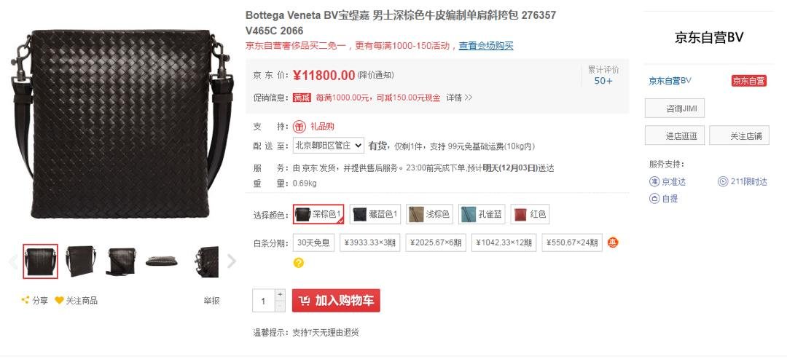Click the gift box icon for 礼品购
The width and height of the screenshot is (787, 359).
(299, 127)
